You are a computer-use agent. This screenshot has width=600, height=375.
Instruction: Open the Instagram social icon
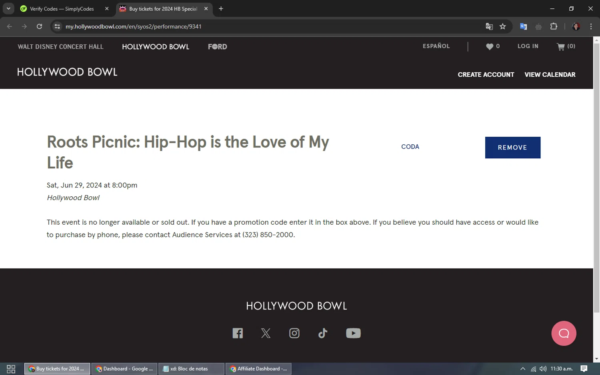click(294, 333)
